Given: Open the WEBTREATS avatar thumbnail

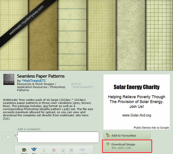Looking at the screenshot, I should (9, 79).
